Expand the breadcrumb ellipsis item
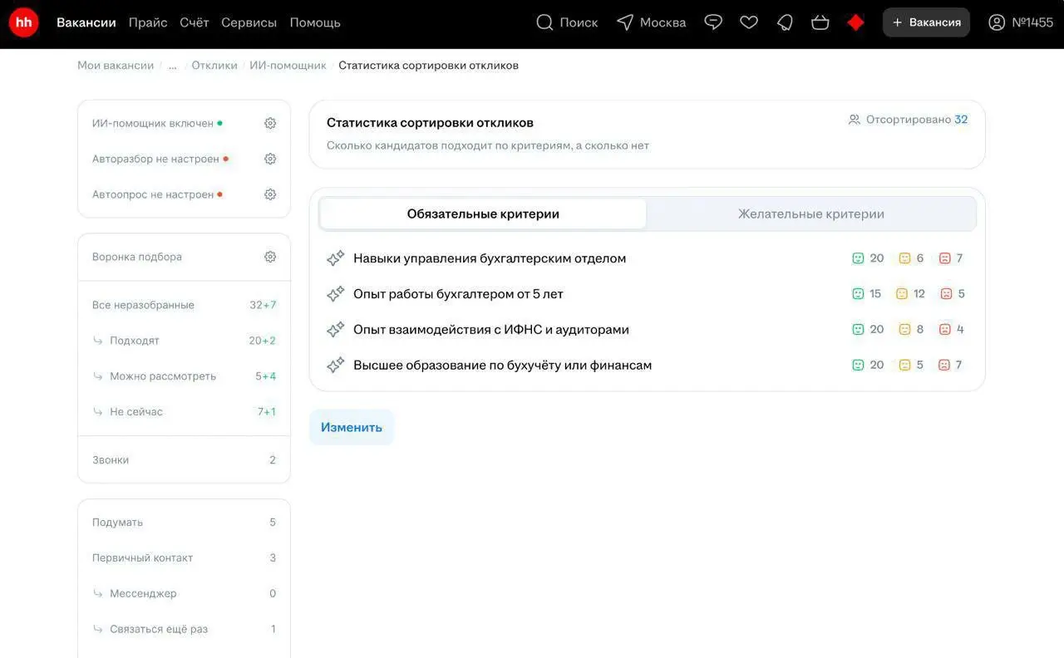Image resolution: width=1064 pixels, height=658 pixels. tap(172, 65)
